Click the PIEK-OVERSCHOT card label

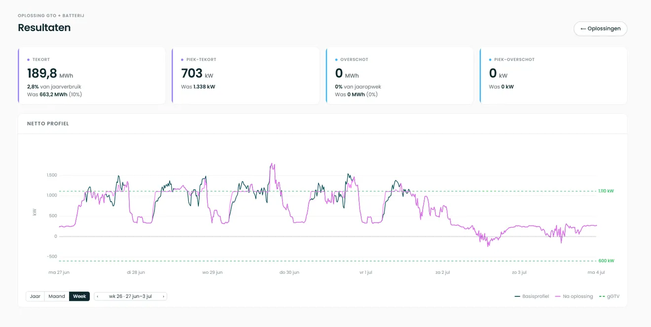pos(514,60)
